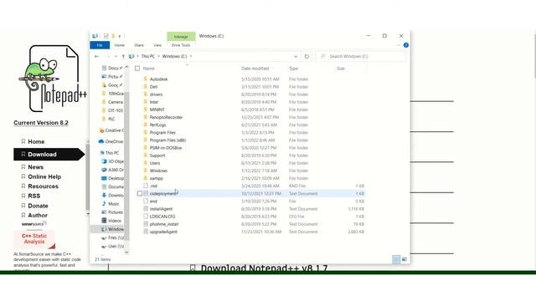Switch to Large icons view layout icon
This screenshot has width=536, height=301.
[x=405, y=259]
